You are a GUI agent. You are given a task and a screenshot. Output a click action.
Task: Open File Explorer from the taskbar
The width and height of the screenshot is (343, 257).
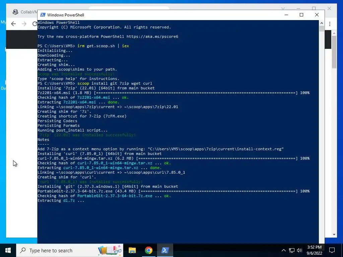(x=132, y=250)
